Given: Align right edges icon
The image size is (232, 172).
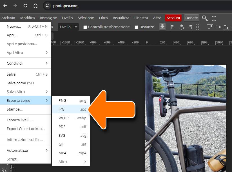Looking at the screenshot, I should 190,27.
